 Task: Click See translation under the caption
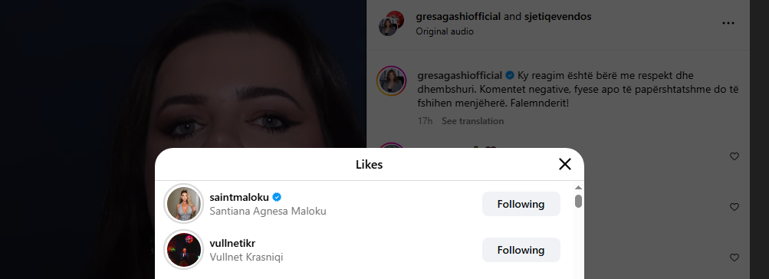pos(472,121)
